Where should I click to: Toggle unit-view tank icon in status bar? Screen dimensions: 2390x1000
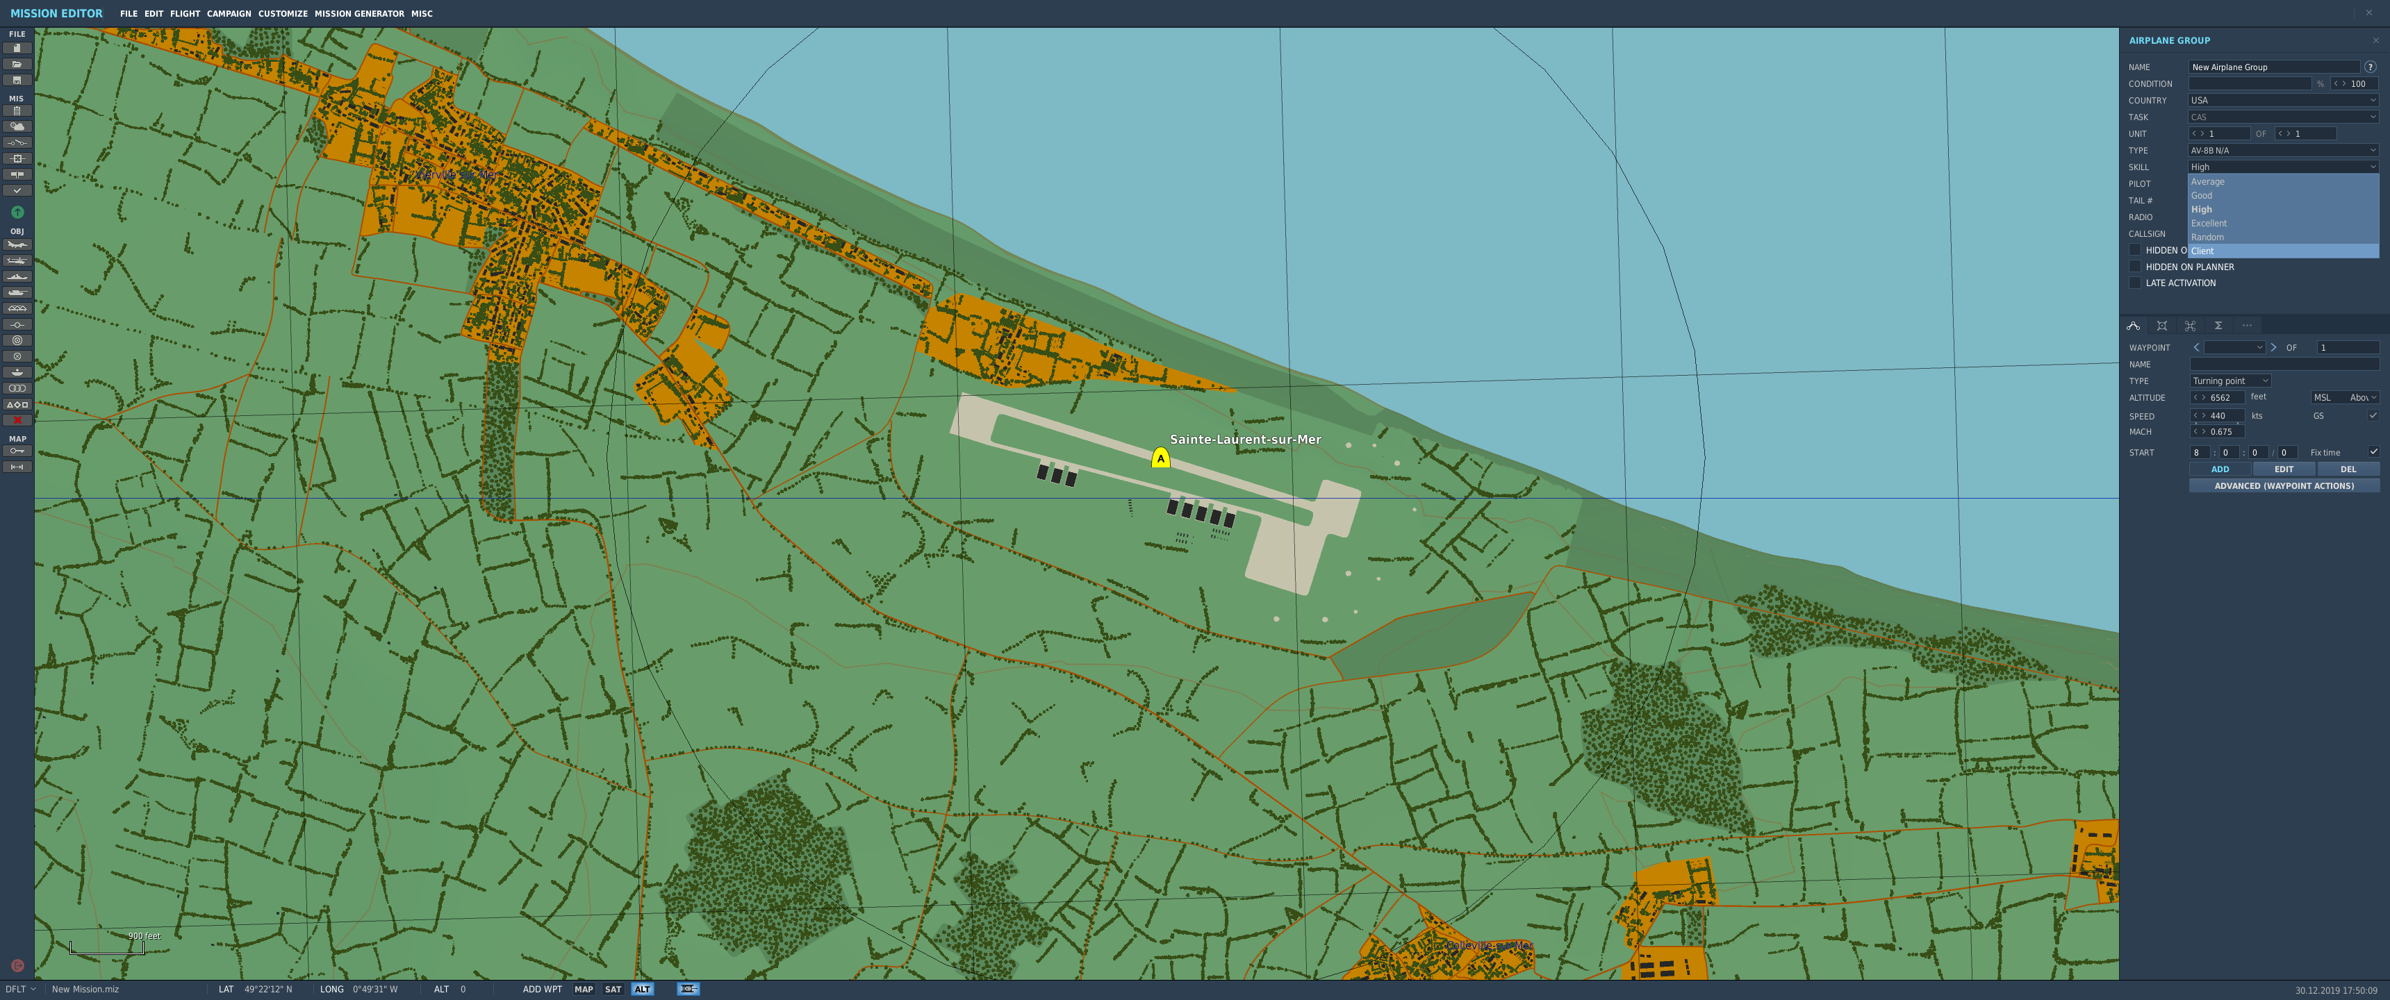pos(689,989)
